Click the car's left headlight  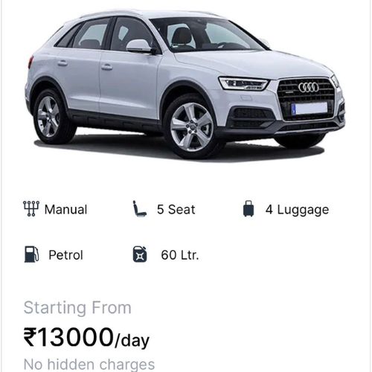(243, 83)
